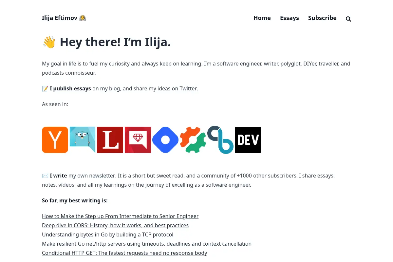Viewport: 393px width, 262px height.
Task: Click the red Lobsters L logo
Action: [110, 140]
